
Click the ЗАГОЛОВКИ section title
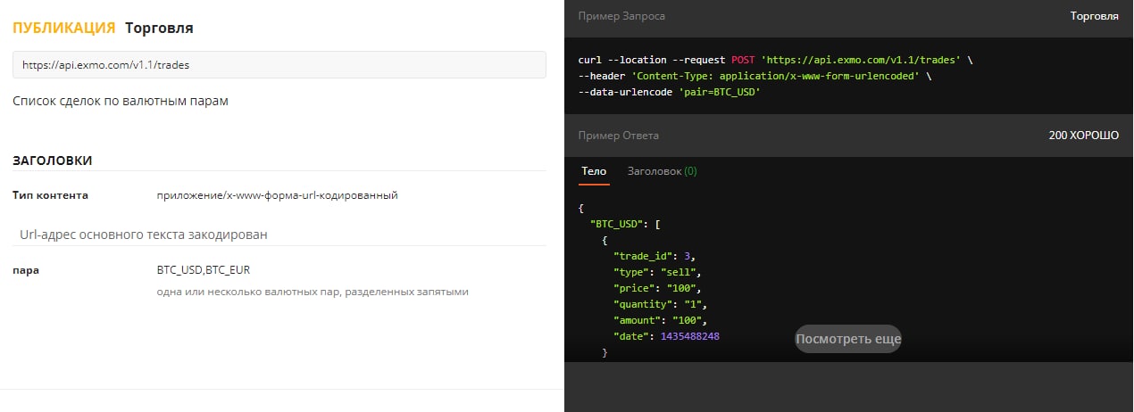[x=53, y=161]
